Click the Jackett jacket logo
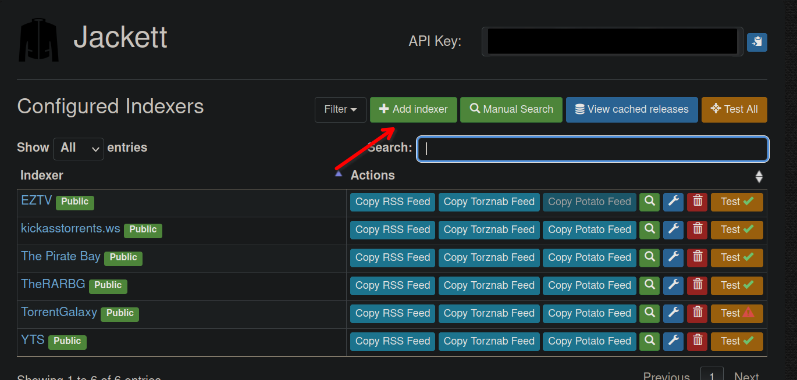797x380 pixels. tap(38, 40)
